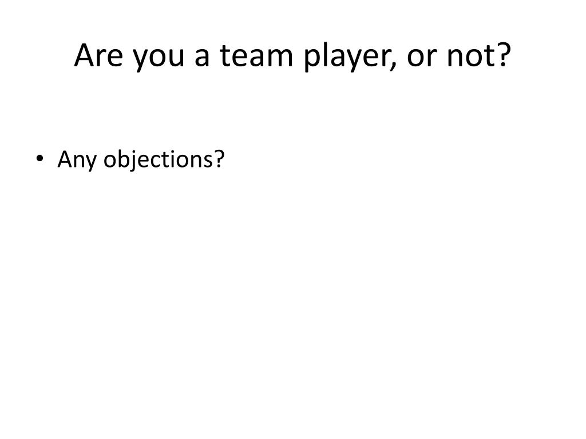The image size is (586, 439).
Task: Click the word "you" in title
Action: pyautogui.click(x=159, y=59)
